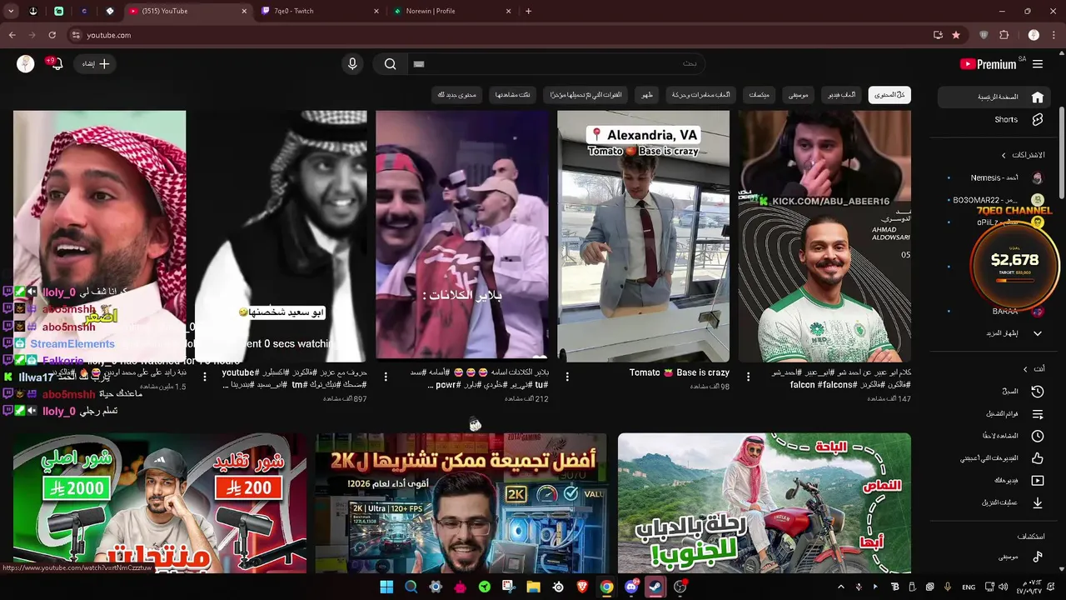Open the motorcycle trip to the south video
This screenshot has width=1066, height=600.
(x=765, y=503)
